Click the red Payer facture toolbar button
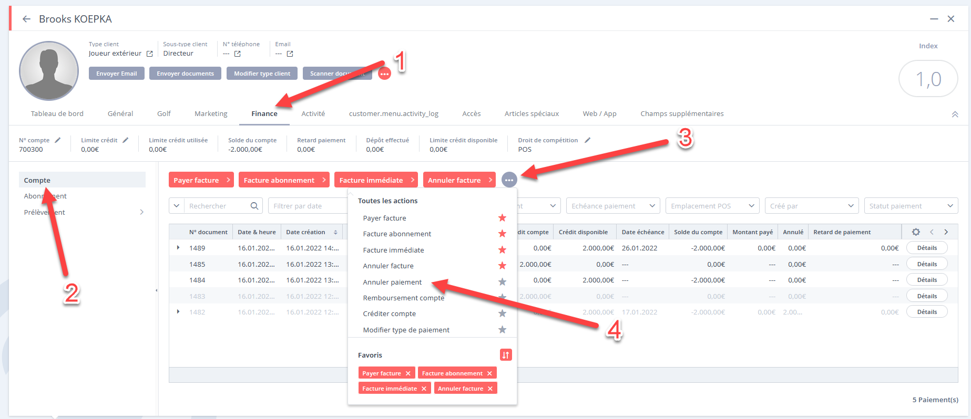971x419 pixels. coord(201,180)
